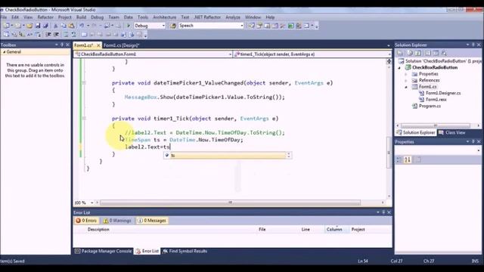Image resolution: width=484 pixels, height=272 pixels.
Task: Open the Architecture menu
Action: [x=165, y=17]
